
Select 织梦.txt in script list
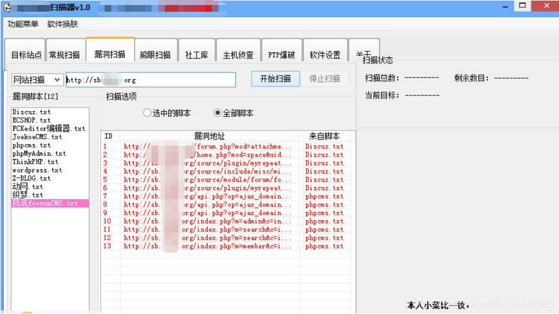pos(50,195)
